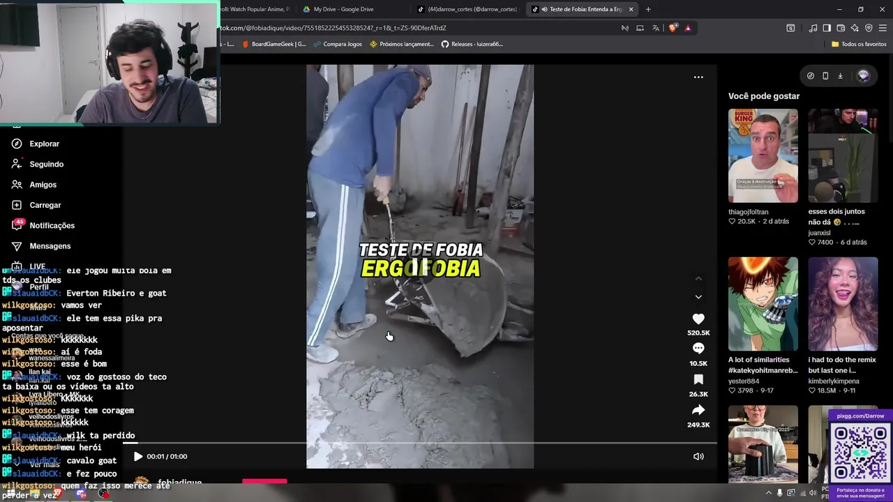Screen dimensions: 893x502
Task: Switch to the Watch Popular Anime tab
Action: [255, 9]
